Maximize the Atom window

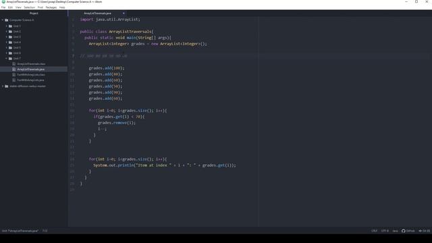(416, 1)
